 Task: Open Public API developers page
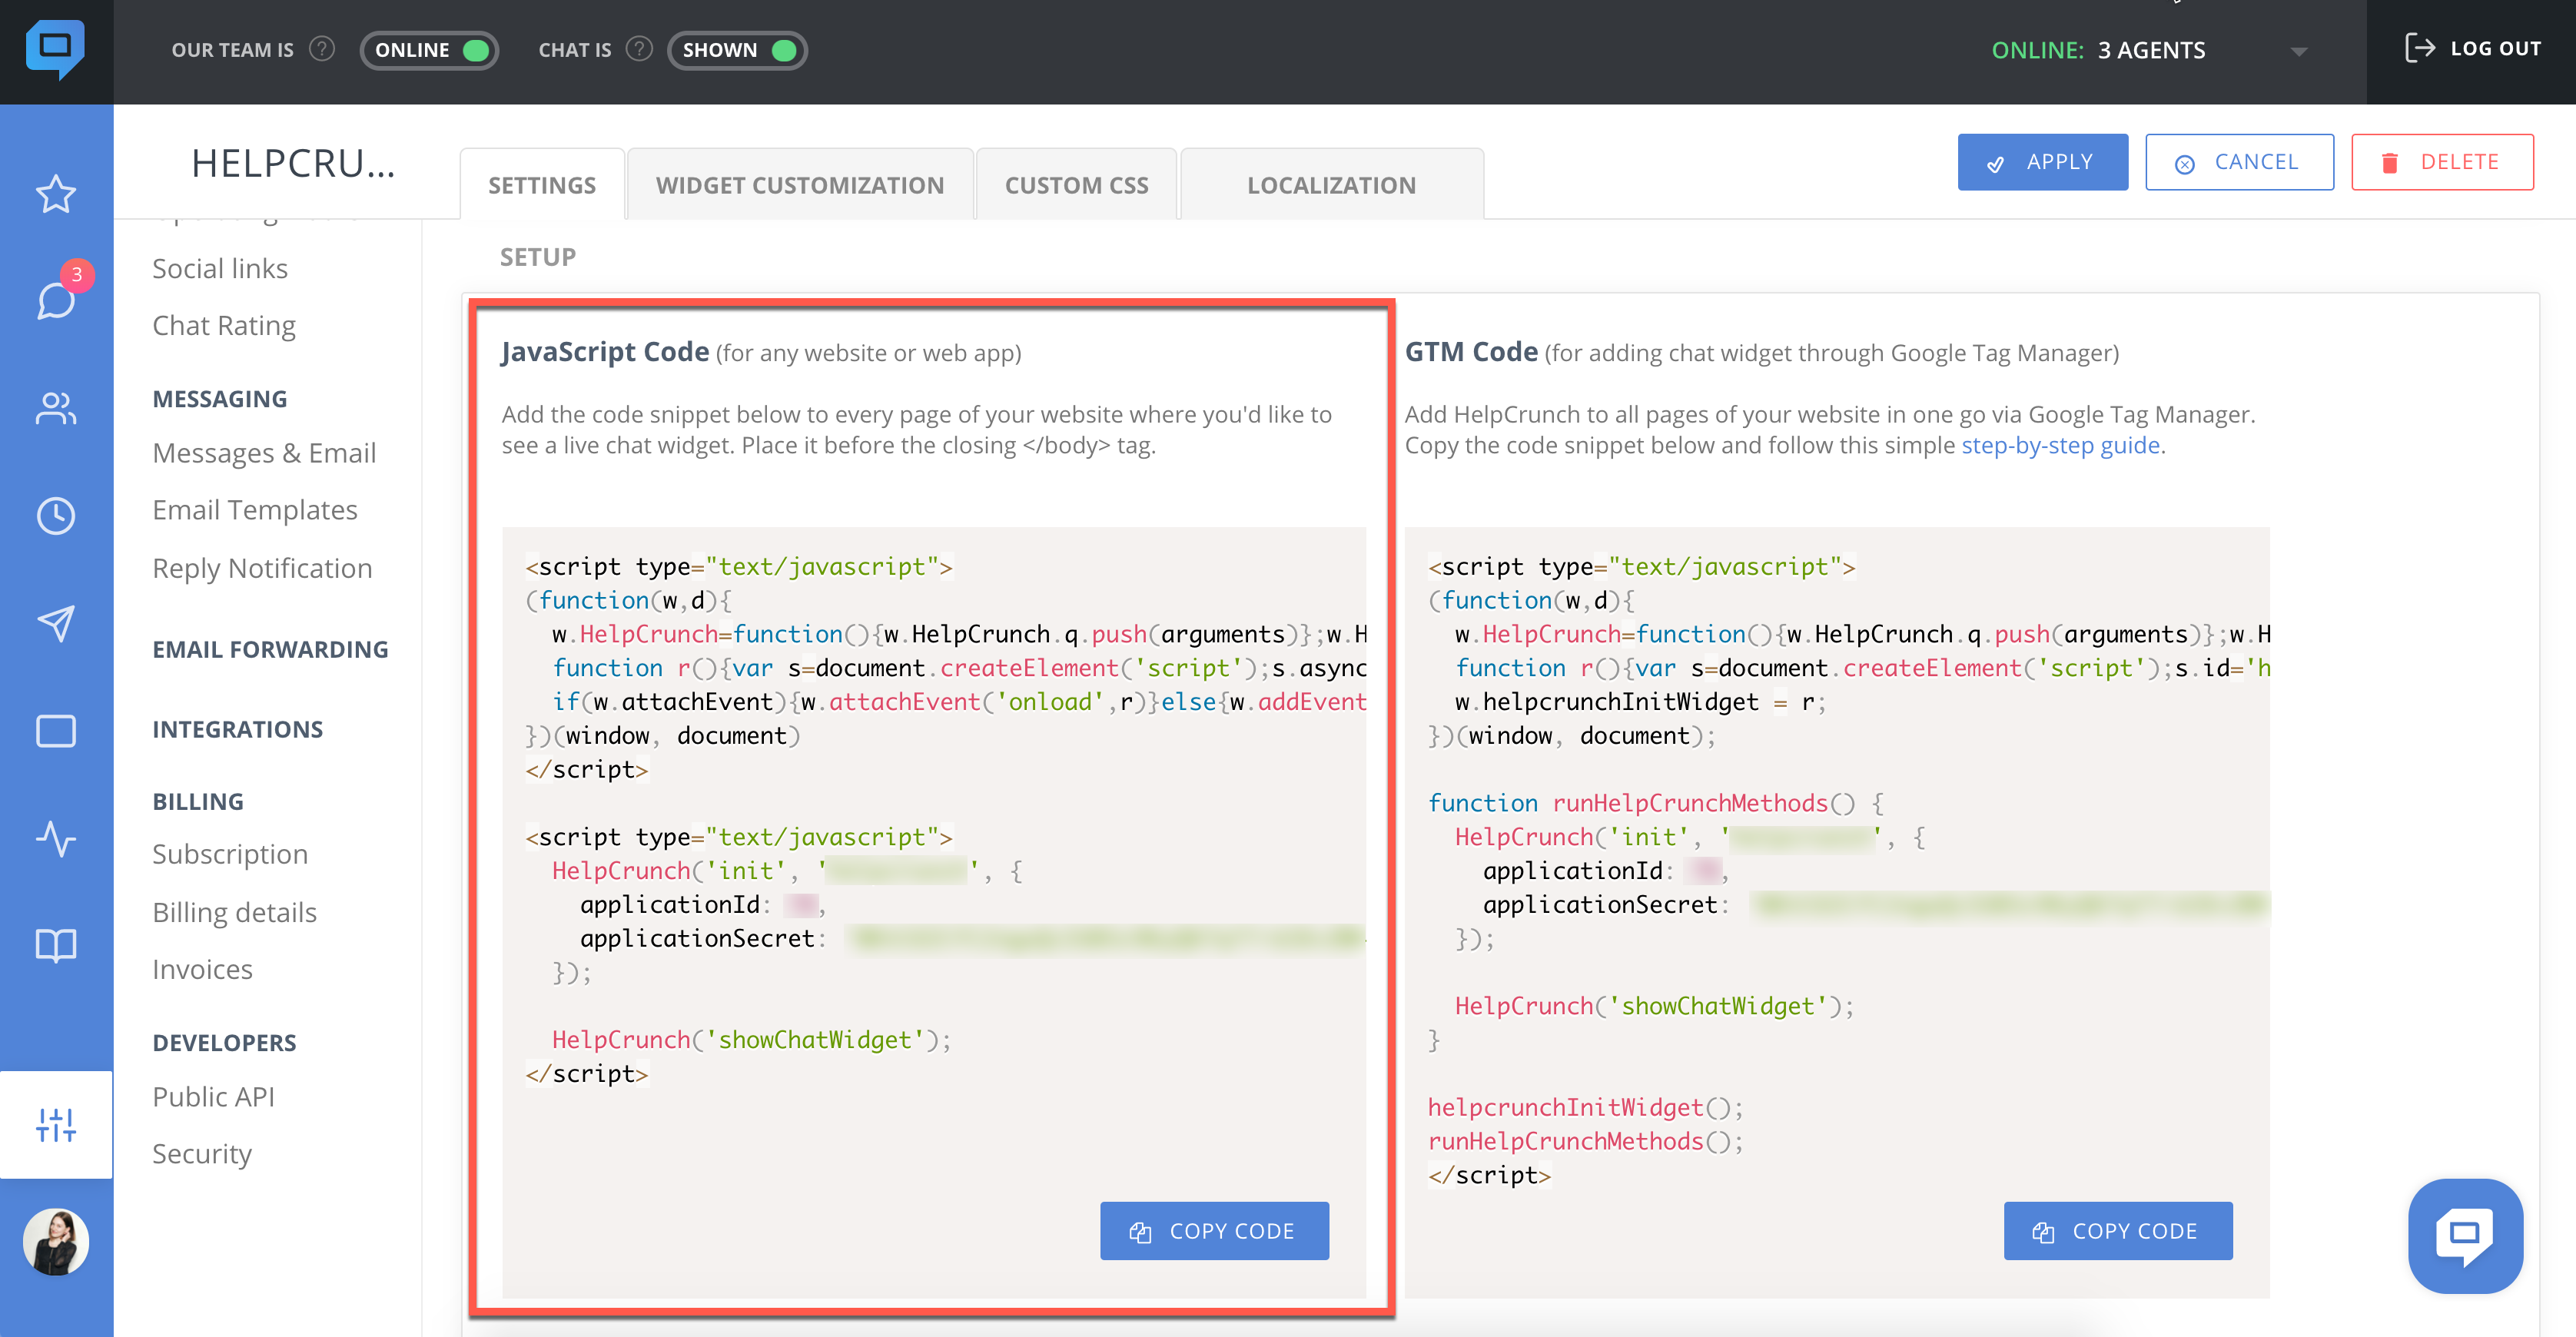pyautogui.click(x=213, y=1097)
